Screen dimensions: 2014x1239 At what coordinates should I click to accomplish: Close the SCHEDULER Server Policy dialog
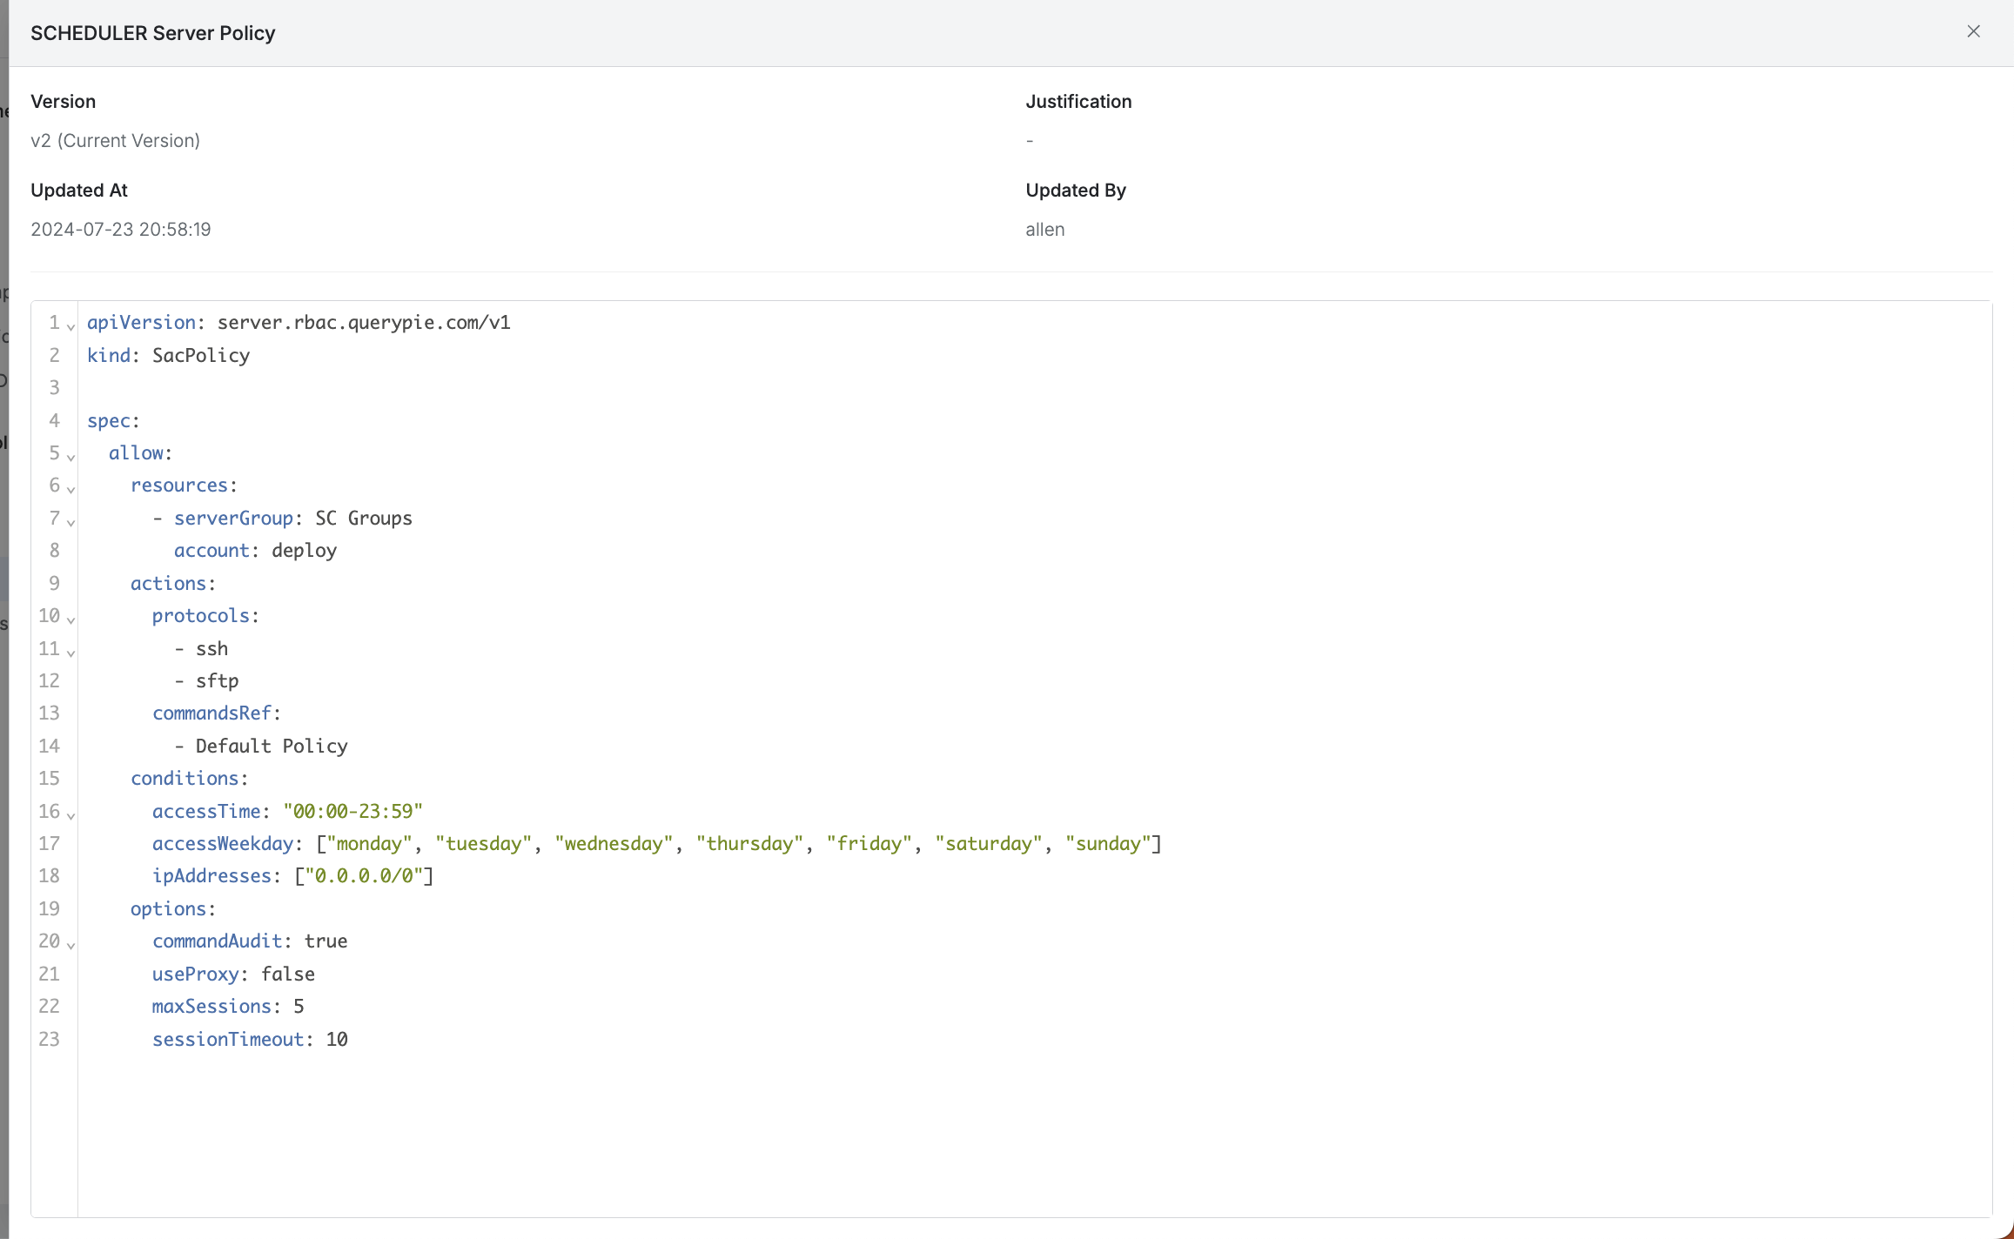[x=1973, y=31]
